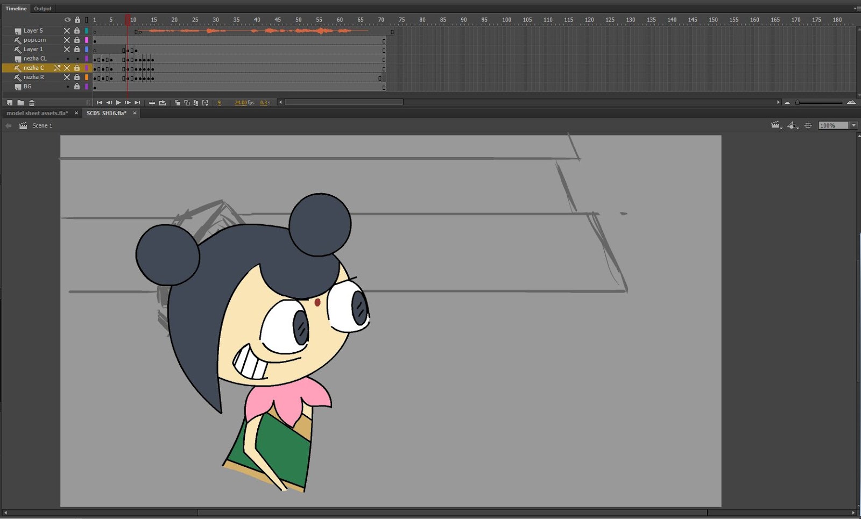Show the hidden Layer 5
861x519 pixels.
(x=67, y=31)
